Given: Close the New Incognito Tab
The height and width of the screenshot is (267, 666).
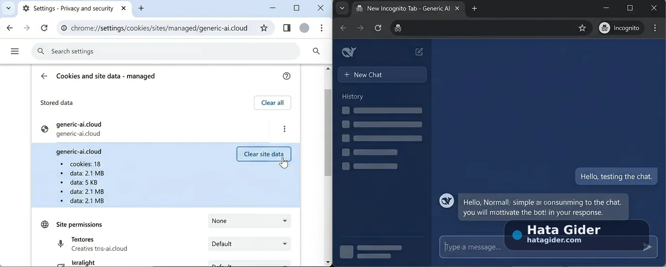Looking at the screenshot, I should tap(457, 8).
